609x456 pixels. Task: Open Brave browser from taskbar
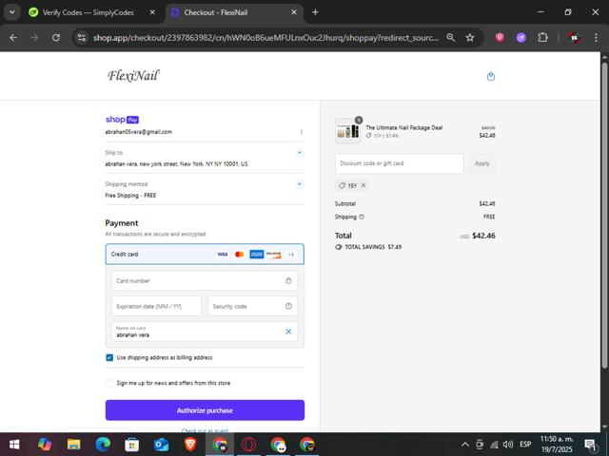(x=190, y=445)
